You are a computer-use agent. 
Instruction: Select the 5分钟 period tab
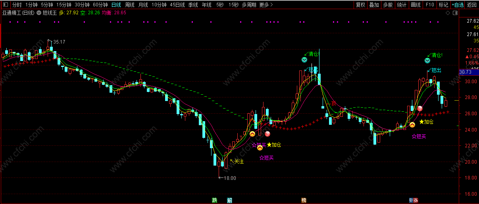tap(47, 5)
